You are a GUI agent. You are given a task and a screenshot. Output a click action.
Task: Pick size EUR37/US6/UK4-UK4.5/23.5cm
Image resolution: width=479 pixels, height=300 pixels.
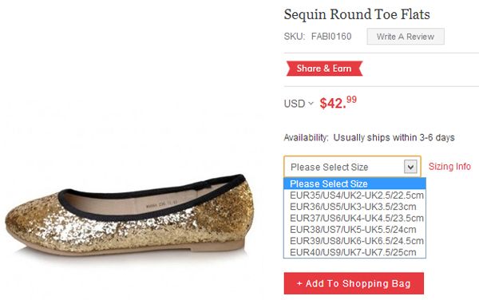click(x=354, y=218)
